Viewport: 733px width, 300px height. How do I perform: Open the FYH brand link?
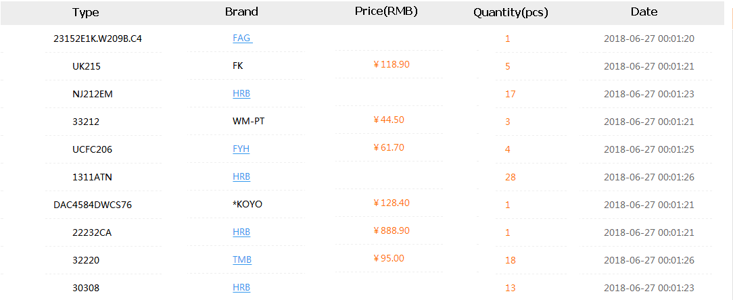tap(241, 149)
